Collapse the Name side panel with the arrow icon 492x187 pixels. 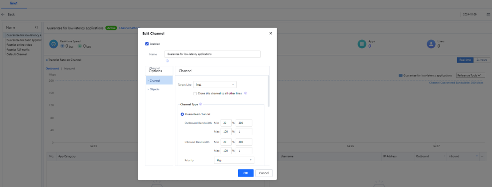pyautogui.click(x=36, y=28)
